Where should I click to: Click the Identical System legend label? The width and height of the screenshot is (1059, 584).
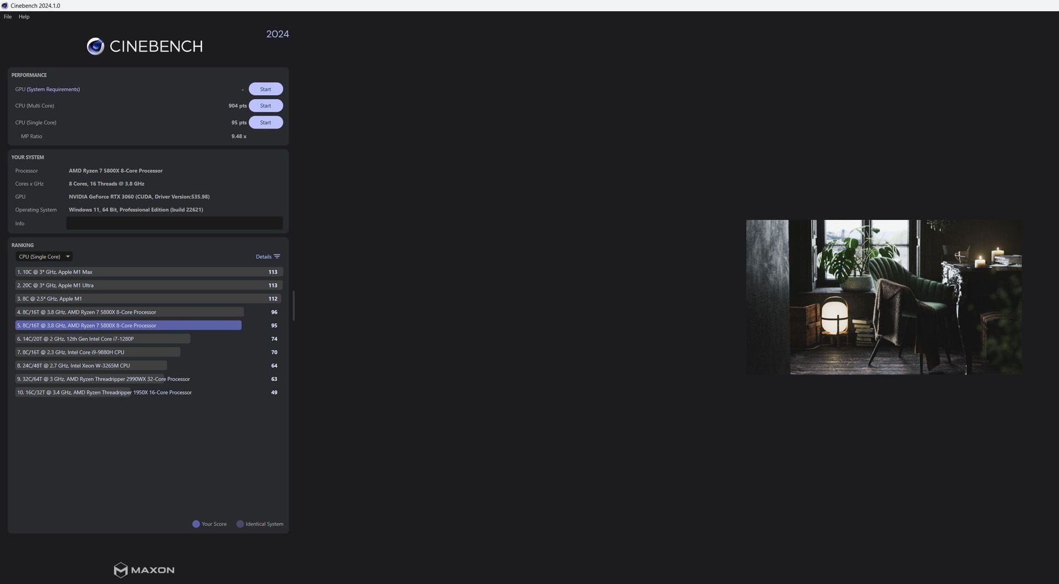click(x=264, y=524)
